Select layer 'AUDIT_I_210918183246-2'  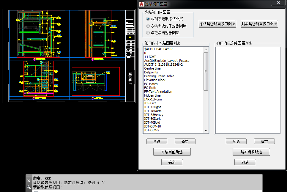174,64
